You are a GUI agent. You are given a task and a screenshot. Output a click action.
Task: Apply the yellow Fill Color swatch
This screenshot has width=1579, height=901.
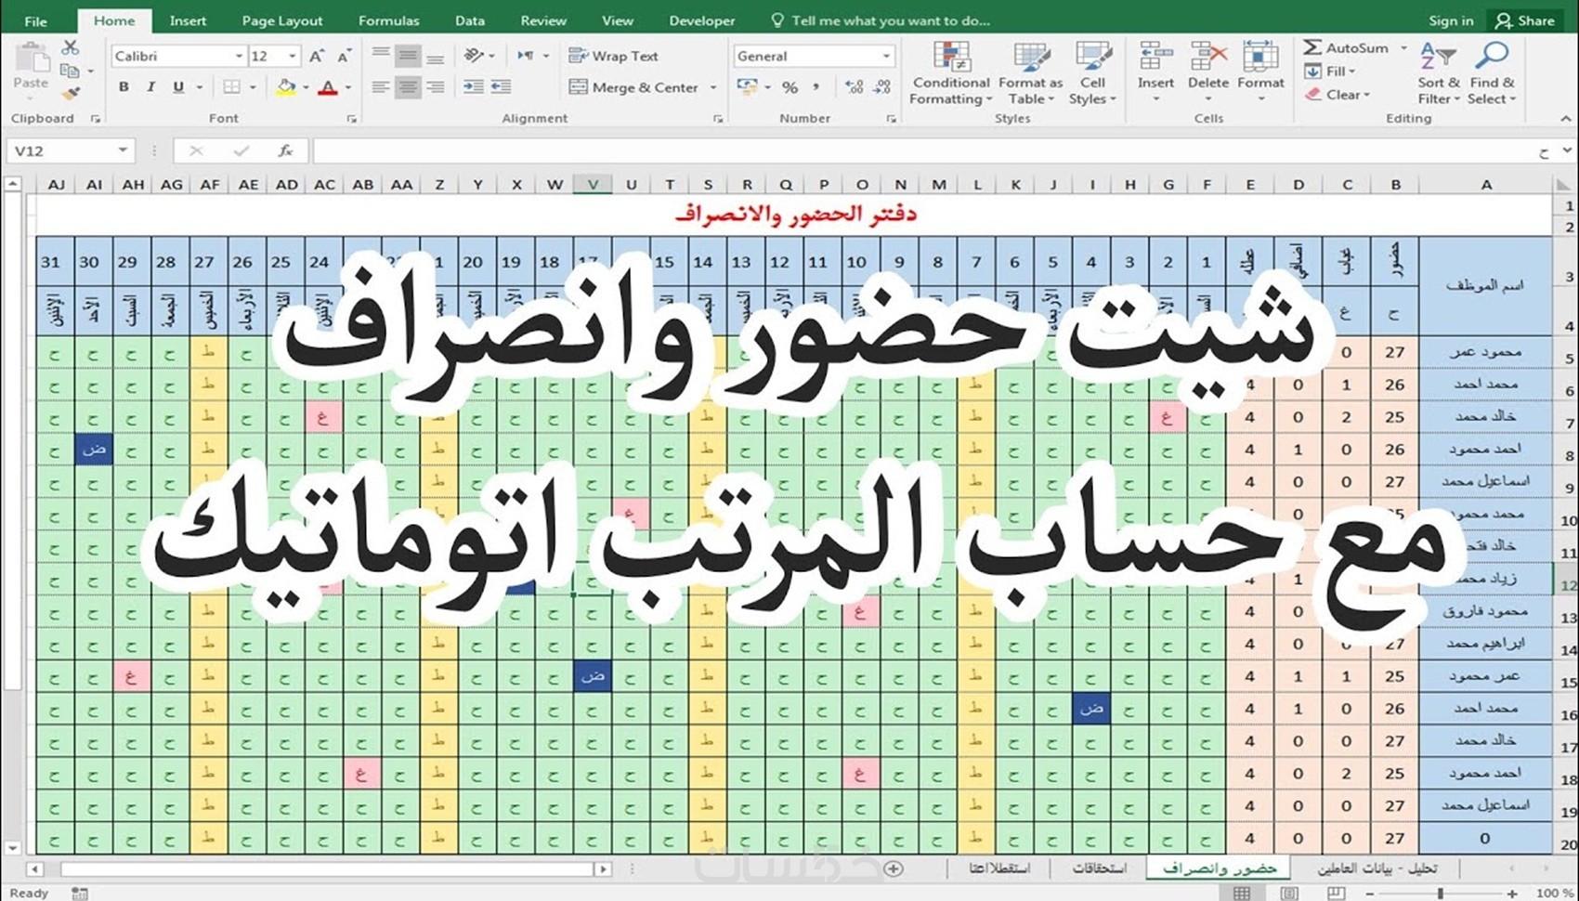pyautogui.click(x=286, y=87)
